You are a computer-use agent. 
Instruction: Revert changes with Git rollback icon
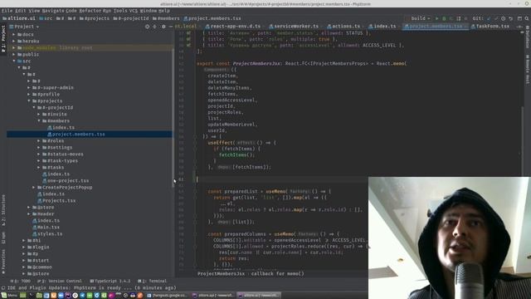pyautogui.click(x=511, y=18)
